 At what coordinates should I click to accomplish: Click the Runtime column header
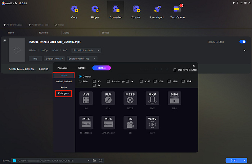(x=44, y=33)
